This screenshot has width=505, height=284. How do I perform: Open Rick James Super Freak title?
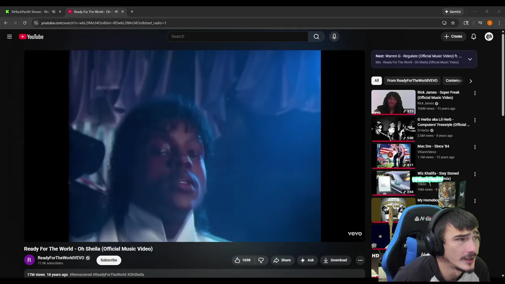tap(438, 95)
